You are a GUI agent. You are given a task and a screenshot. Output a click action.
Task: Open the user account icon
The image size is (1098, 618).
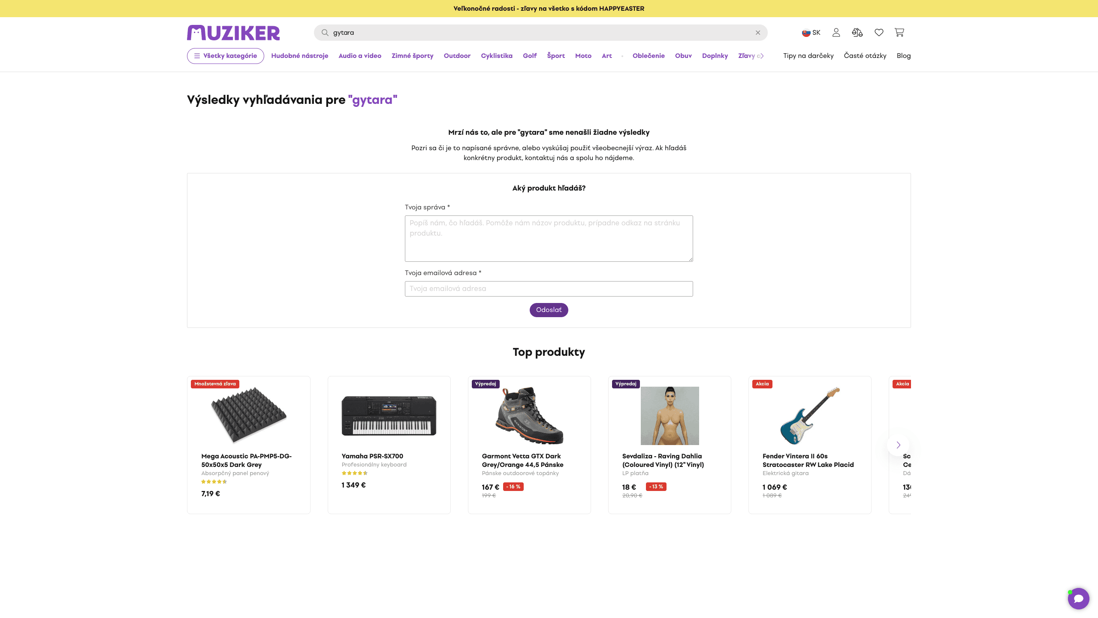[836, 33]
